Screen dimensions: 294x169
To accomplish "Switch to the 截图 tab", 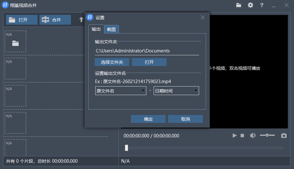I will pyautogui.click(x=111, y=29).
